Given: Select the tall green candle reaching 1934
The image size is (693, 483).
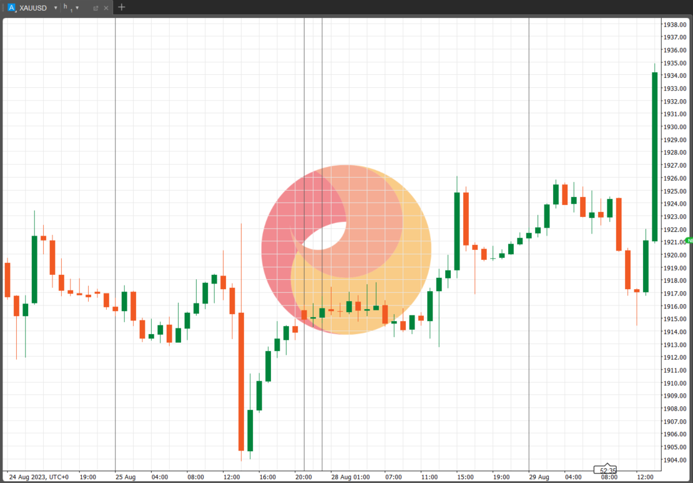Looking at the screenshot, I should [654, 156].
